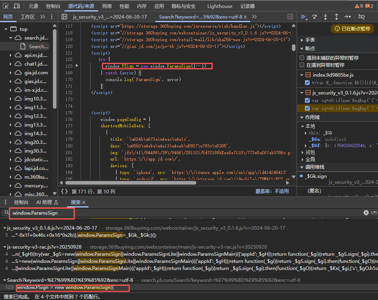This screenshot has height=300, width=378.
Task: Enable pause on caught exceptions (在遇到异常时暂停)
Action: 302,65
